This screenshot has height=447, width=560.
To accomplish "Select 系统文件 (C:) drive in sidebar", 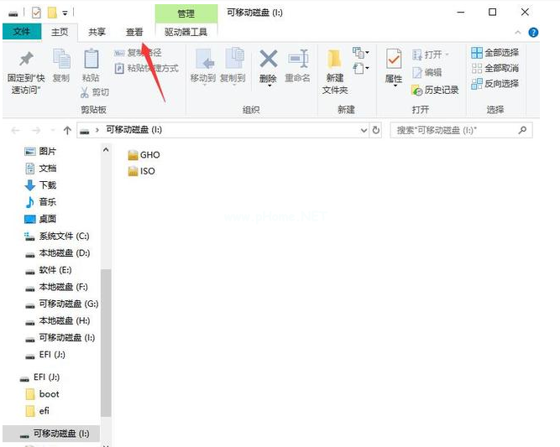I will click(x=63, y=236).
